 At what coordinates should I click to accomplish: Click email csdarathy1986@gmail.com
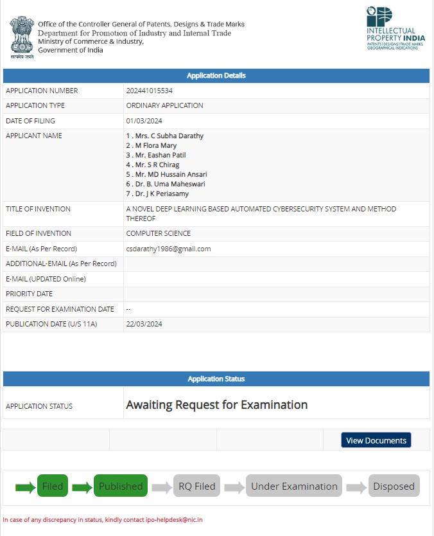(x=168, y=249)
